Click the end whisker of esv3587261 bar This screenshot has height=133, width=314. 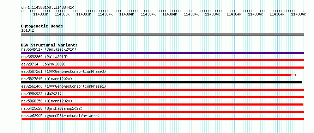point(294,75)
